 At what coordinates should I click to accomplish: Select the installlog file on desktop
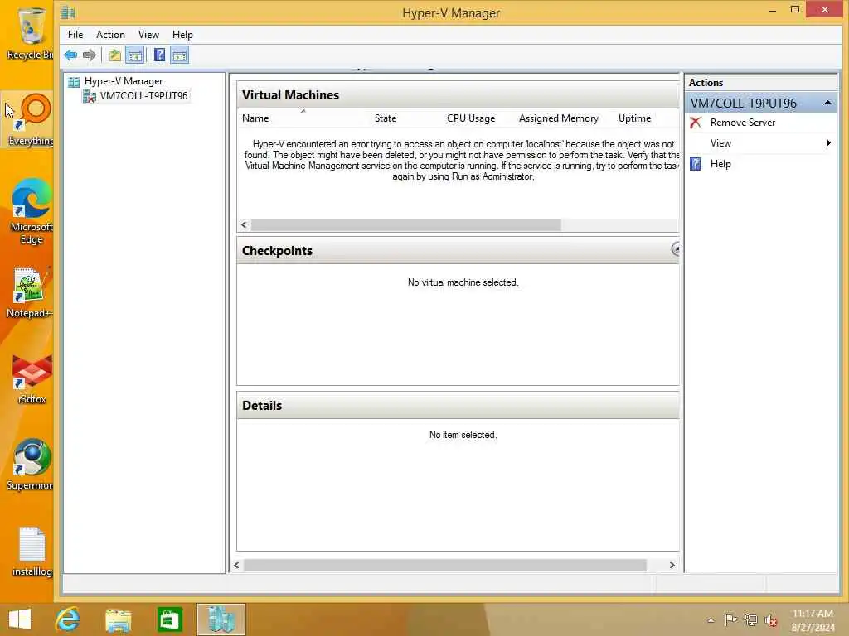click(x=32, y=552)
